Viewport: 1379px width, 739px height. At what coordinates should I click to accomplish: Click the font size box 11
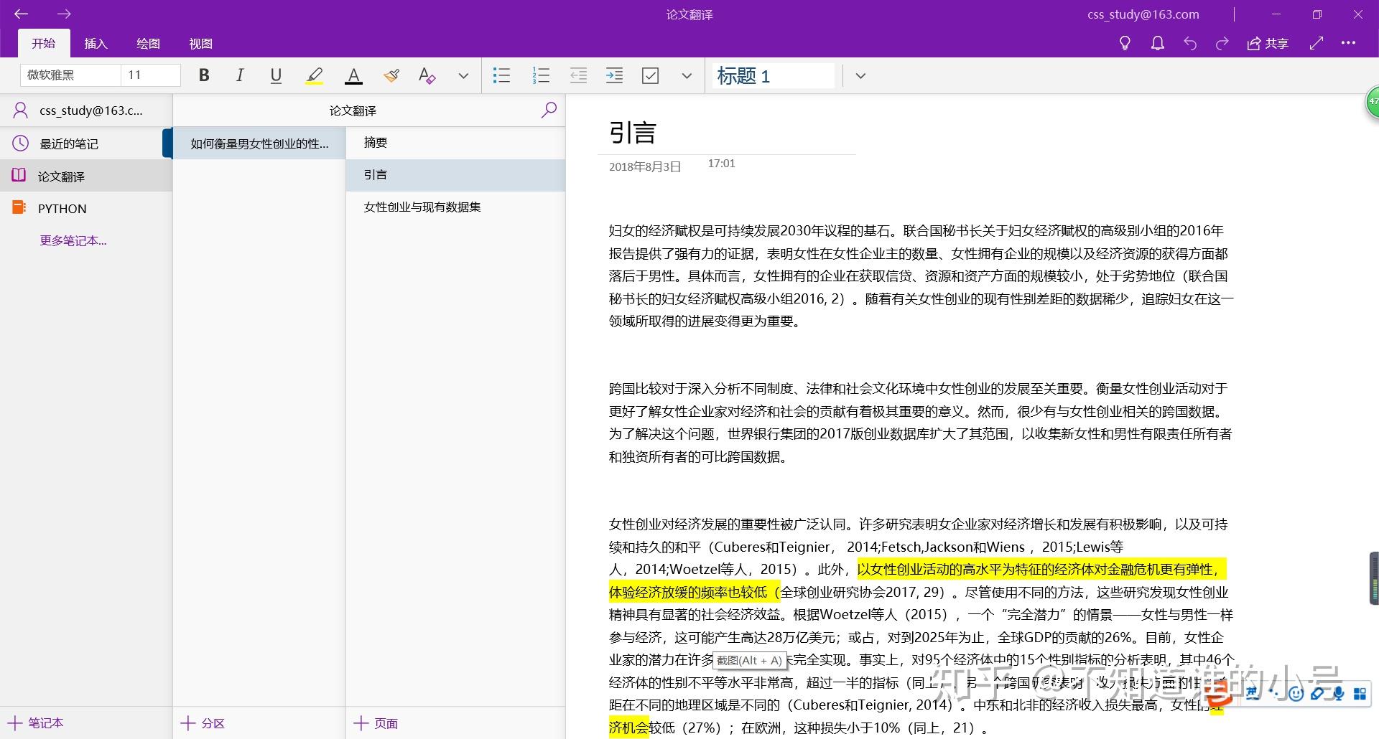[x=151, y=75]
